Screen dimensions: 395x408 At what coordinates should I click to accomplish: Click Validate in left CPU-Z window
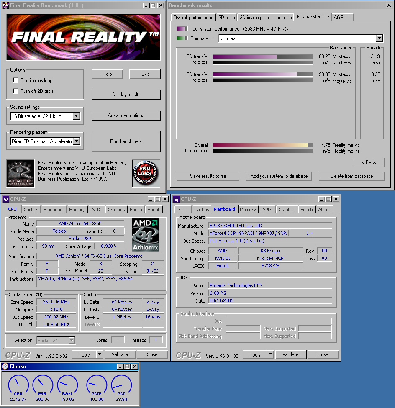tap(120, 354)
